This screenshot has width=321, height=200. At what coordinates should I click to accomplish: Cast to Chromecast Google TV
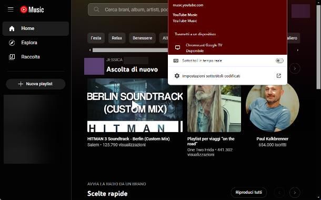(227, 48)
